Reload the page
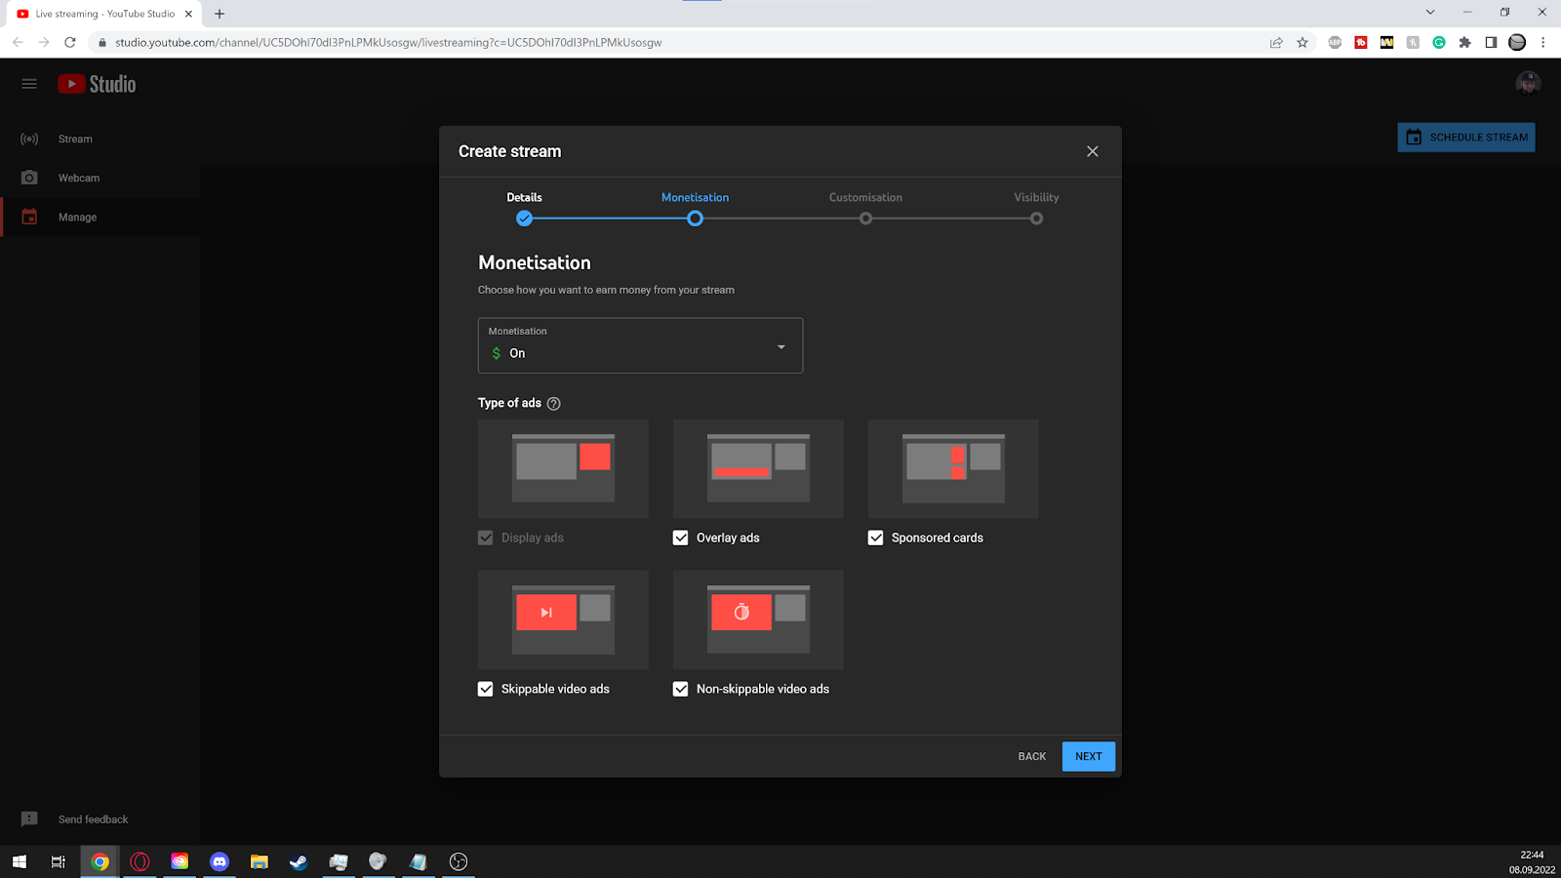 point(70,42)
